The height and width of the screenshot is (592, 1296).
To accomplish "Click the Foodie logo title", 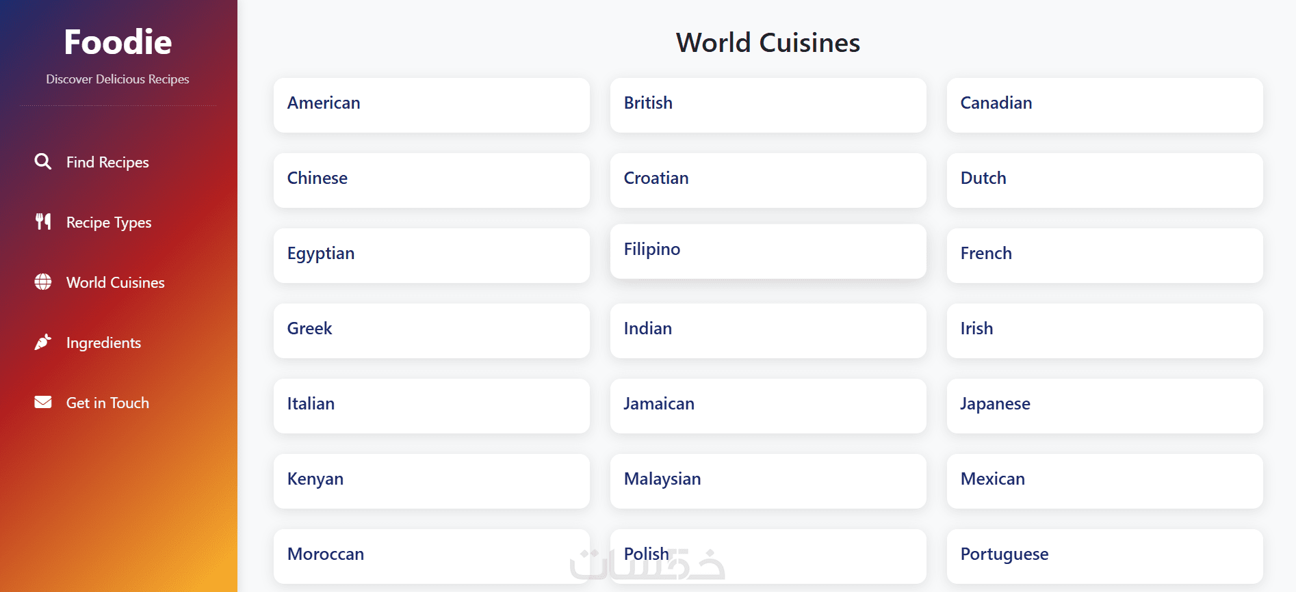I will click(x=118, y=42).
